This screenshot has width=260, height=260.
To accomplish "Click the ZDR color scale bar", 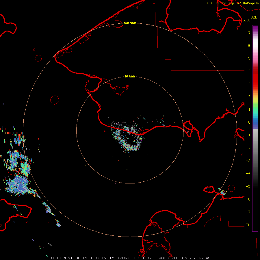I will 255,128.
